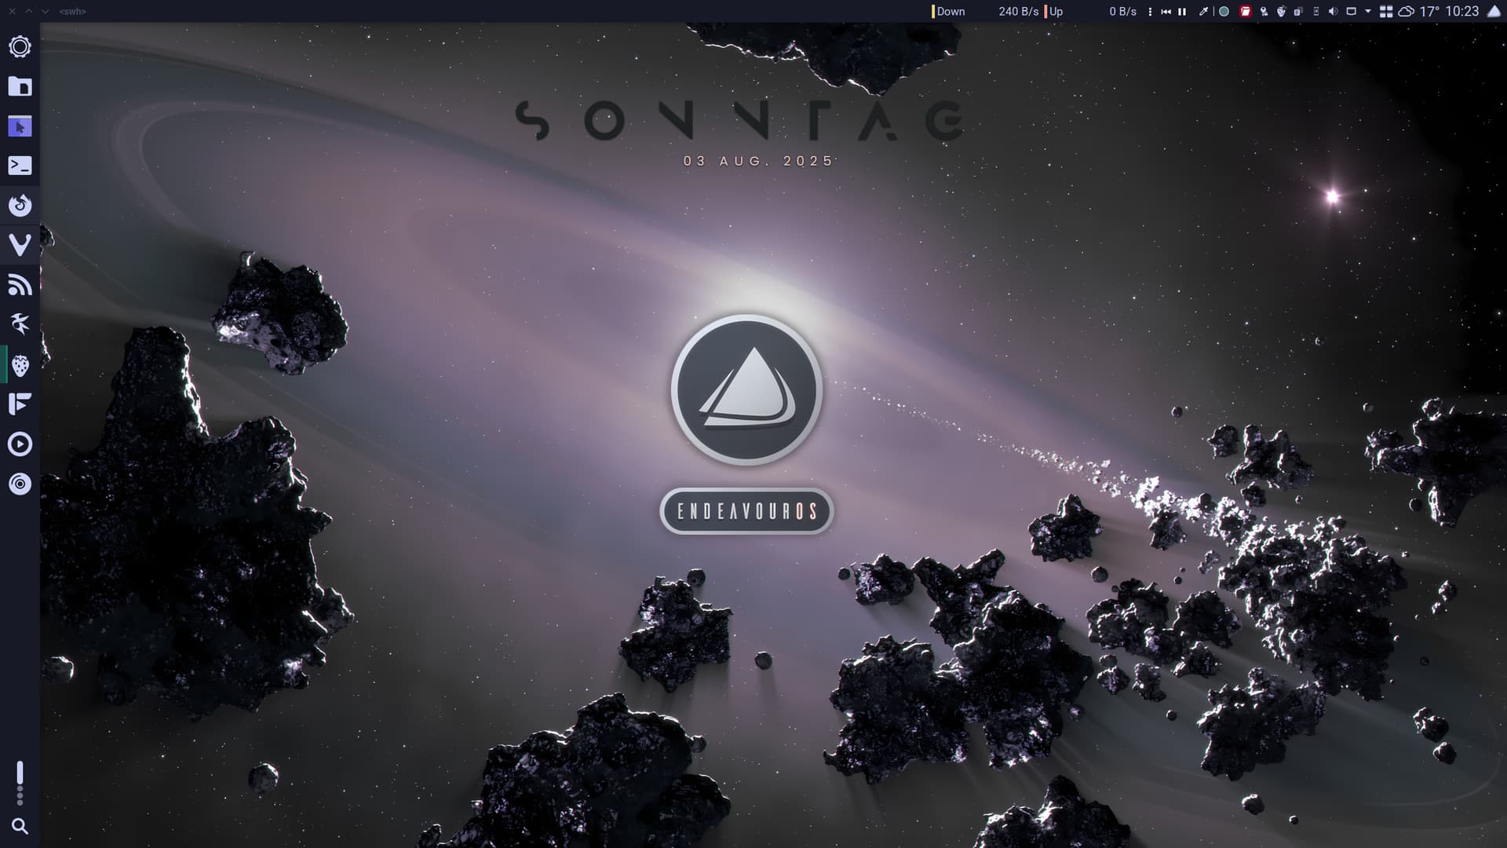
Task: Open the color picker eyedropper tray icon
Action: (x=1203, y=12)
